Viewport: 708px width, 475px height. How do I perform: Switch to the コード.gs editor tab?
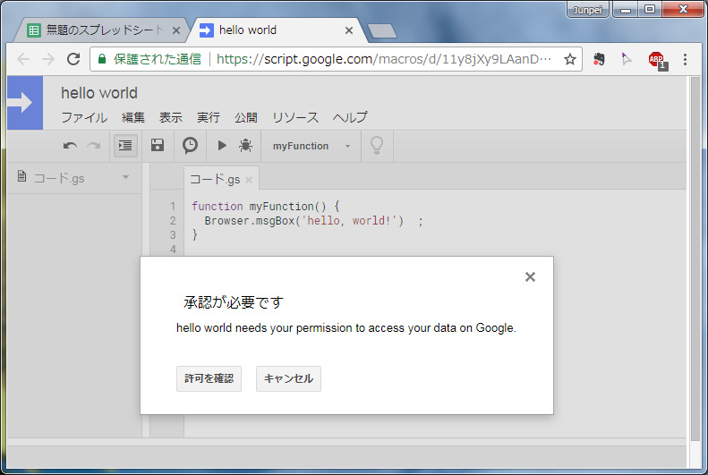point(215,180)
